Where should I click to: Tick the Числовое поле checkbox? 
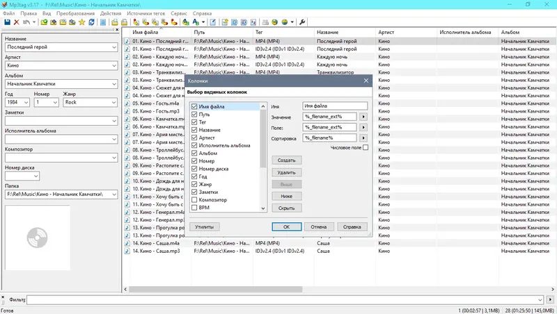(x=366, y=147)
